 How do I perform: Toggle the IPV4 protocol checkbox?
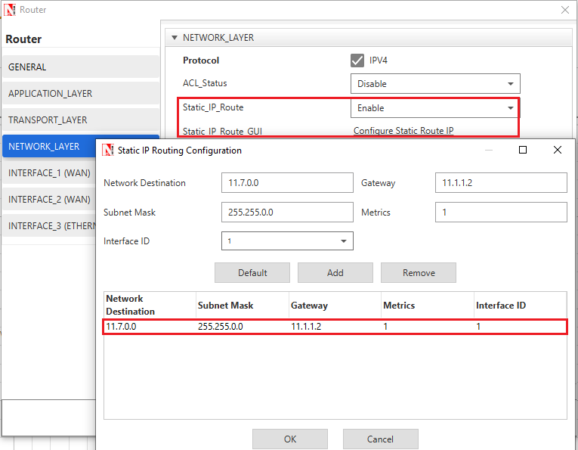[x=357, y=61]
